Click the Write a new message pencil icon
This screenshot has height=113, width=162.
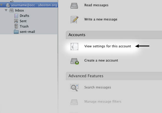point(74,20)
